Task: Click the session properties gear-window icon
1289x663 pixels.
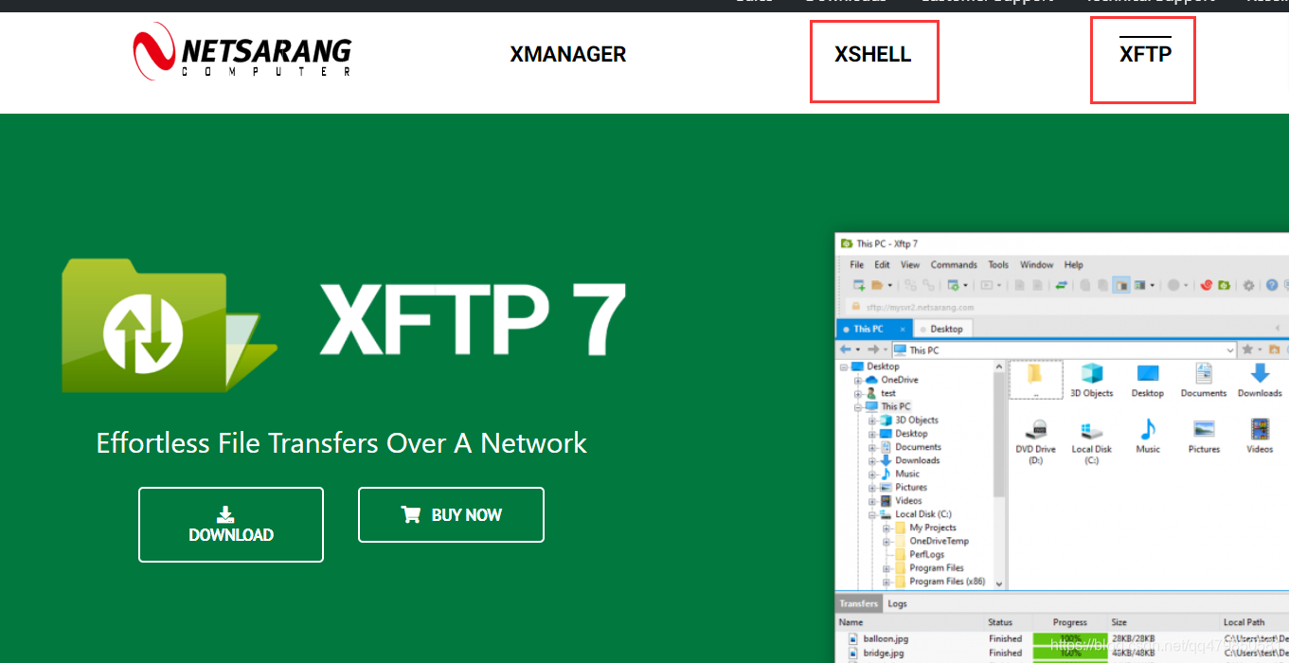Action: 954,285
